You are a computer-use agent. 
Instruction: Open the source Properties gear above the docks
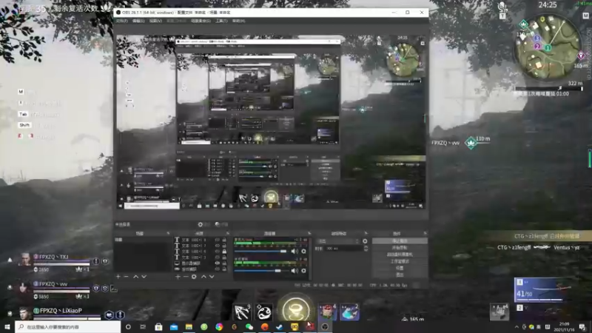pyautogui.click(x=203, y=224)
